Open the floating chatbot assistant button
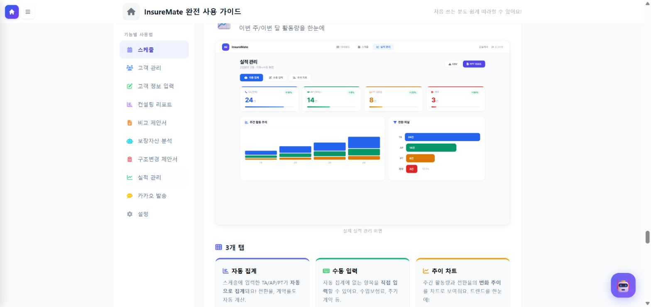This screenshot has height=307, width=651. (622, 285)
